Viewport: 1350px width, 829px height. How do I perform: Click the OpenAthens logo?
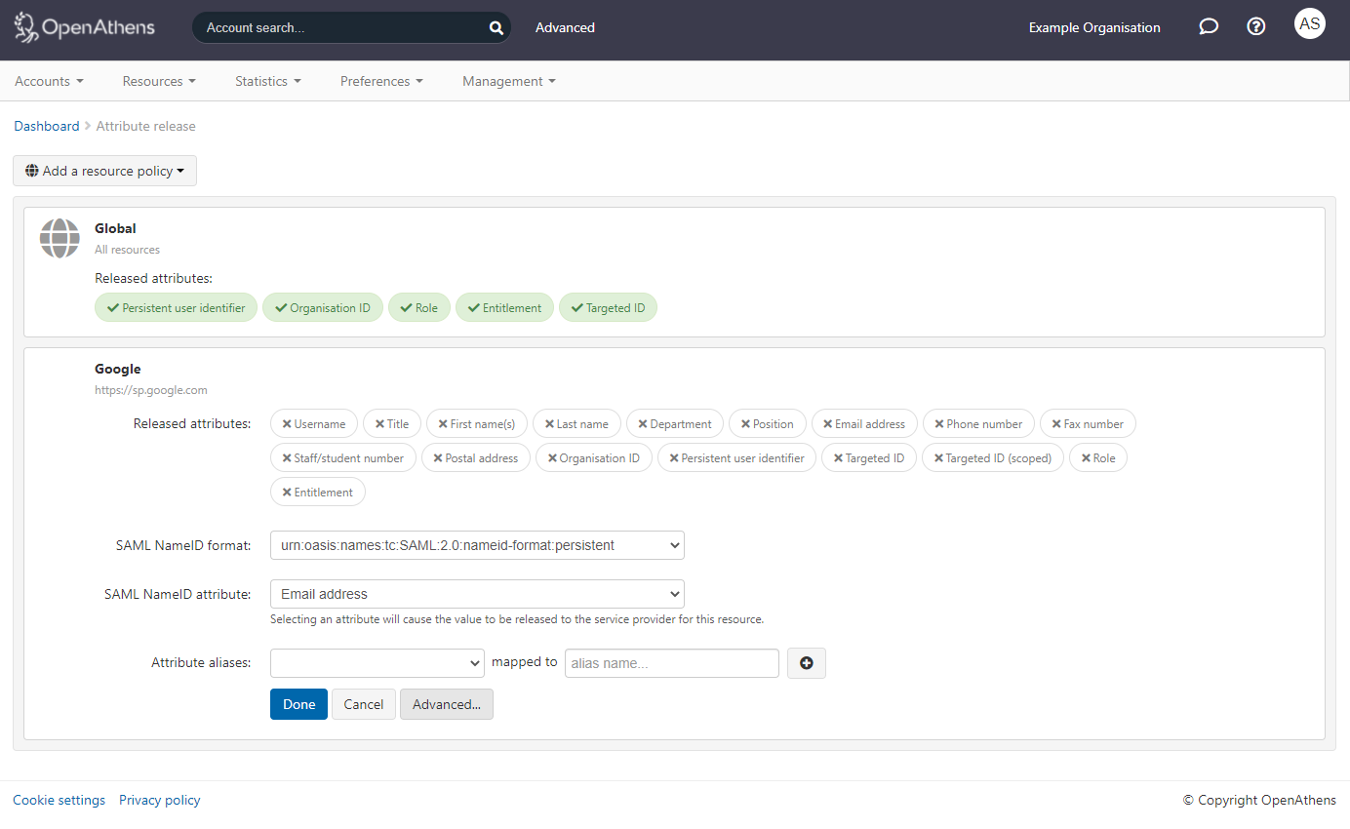(x=83, y=27)
